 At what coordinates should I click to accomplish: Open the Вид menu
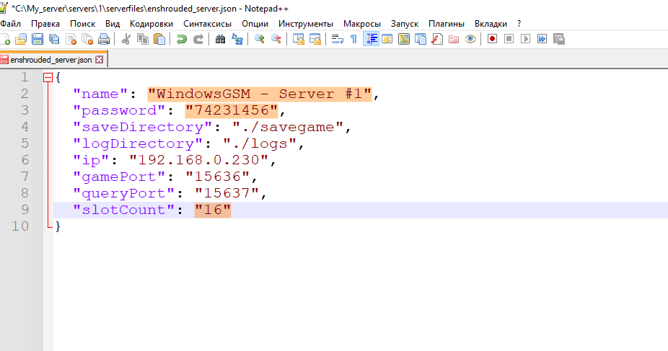(113, 24)
